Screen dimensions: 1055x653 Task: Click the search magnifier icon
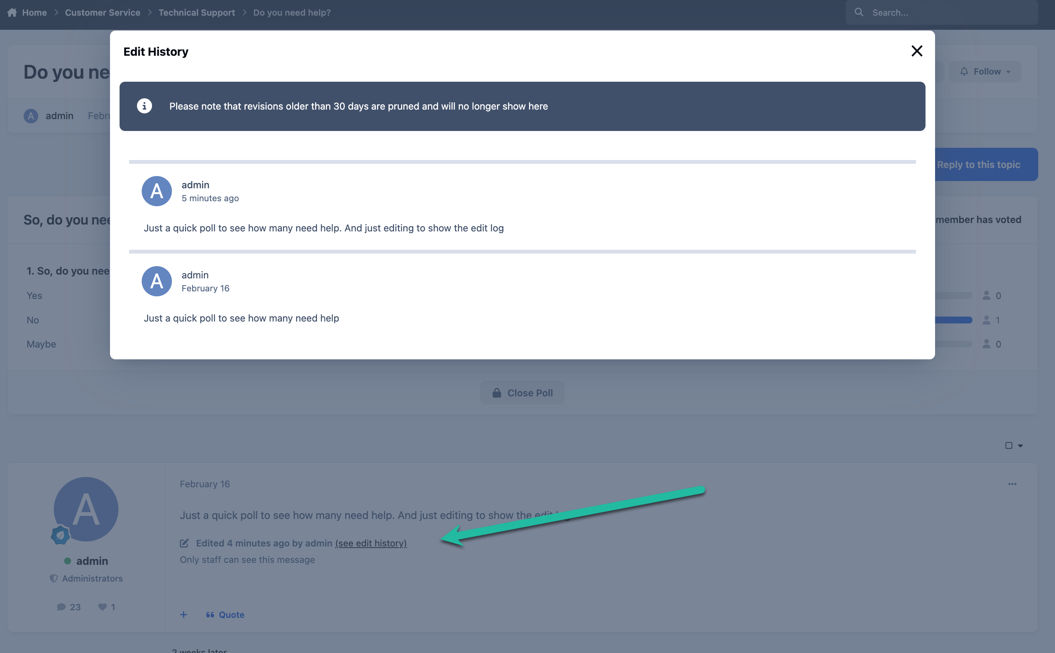859,12
